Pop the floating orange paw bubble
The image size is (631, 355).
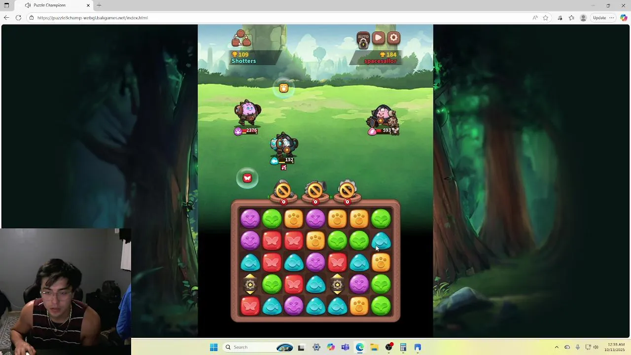coord(283,88)
